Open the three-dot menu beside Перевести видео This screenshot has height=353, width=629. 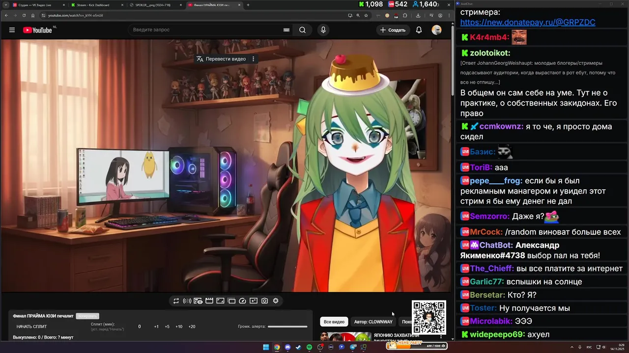tap(254, 59)
